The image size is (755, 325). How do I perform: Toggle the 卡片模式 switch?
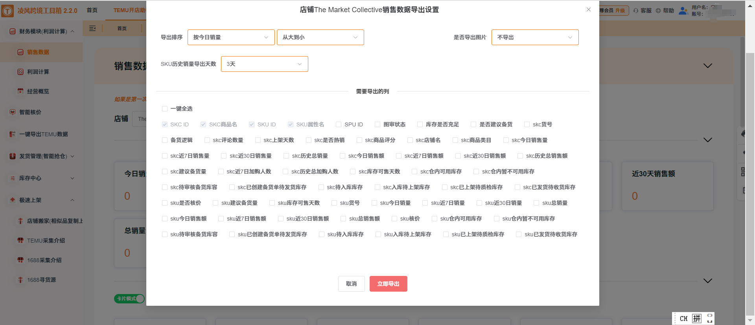point(129,299)
